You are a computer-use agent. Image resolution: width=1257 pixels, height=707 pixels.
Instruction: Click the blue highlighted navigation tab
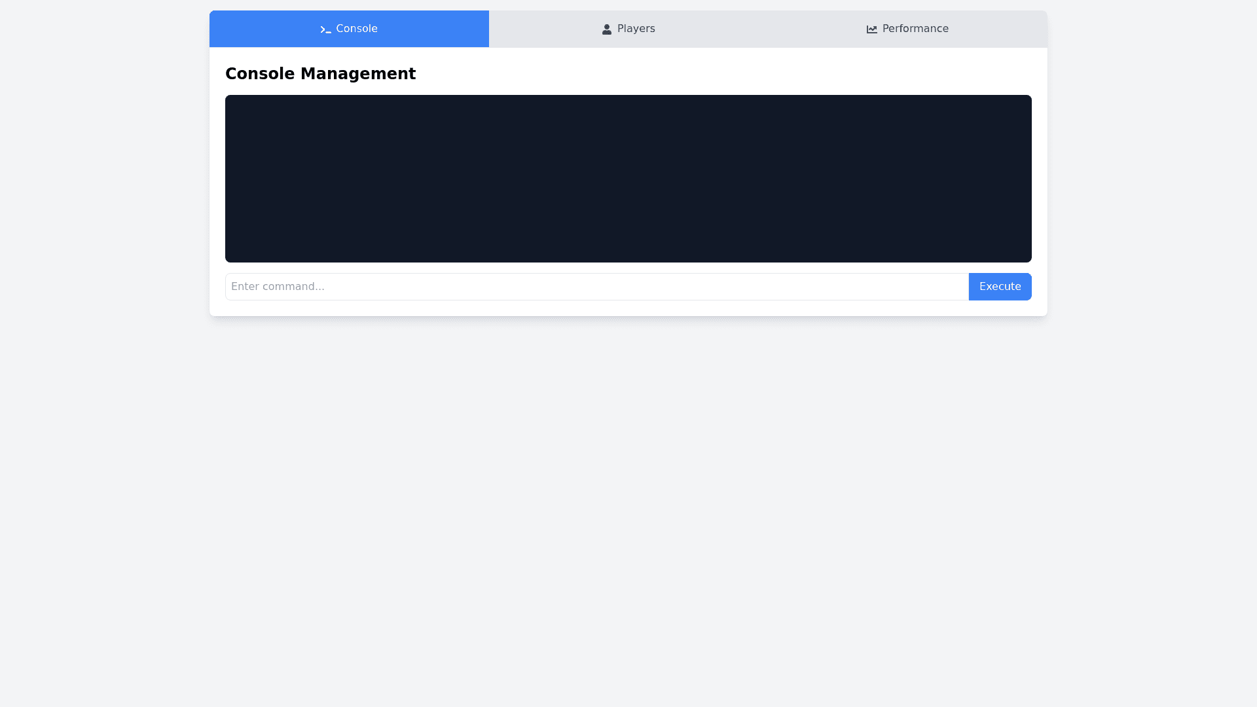coord(349,29)
